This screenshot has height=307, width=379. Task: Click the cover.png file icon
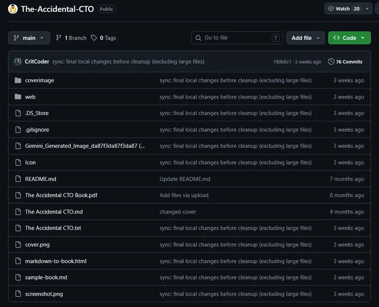click(18, 244)
